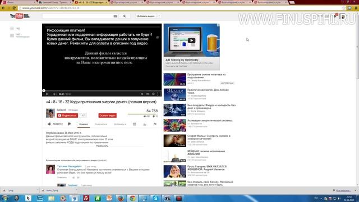The image size is (359, 202).
Task: Click the thumbs-up Нравится button
Action: click(x=55, y=124)
